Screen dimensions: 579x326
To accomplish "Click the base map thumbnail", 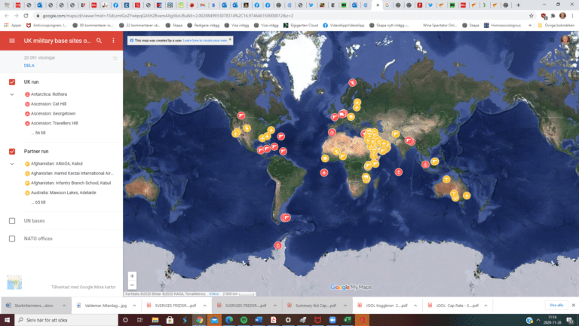I will click(14, 282).
